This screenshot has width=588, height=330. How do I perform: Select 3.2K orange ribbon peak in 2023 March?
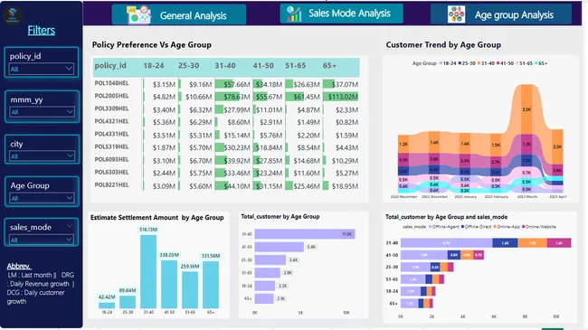pos(526,109)
